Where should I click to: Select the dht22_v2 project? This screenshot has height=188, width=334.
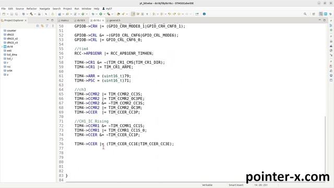click(x=13, y=39)
